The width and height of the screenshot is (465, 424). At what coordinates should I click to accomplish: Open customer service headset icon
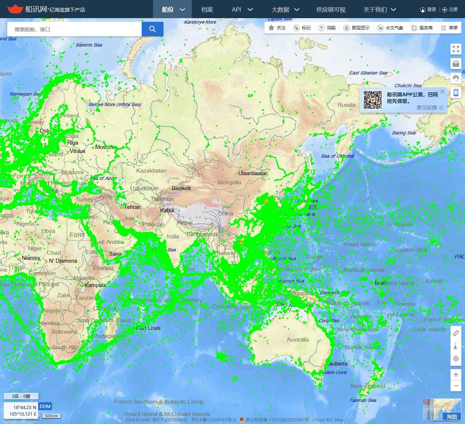tap(456, 78)
